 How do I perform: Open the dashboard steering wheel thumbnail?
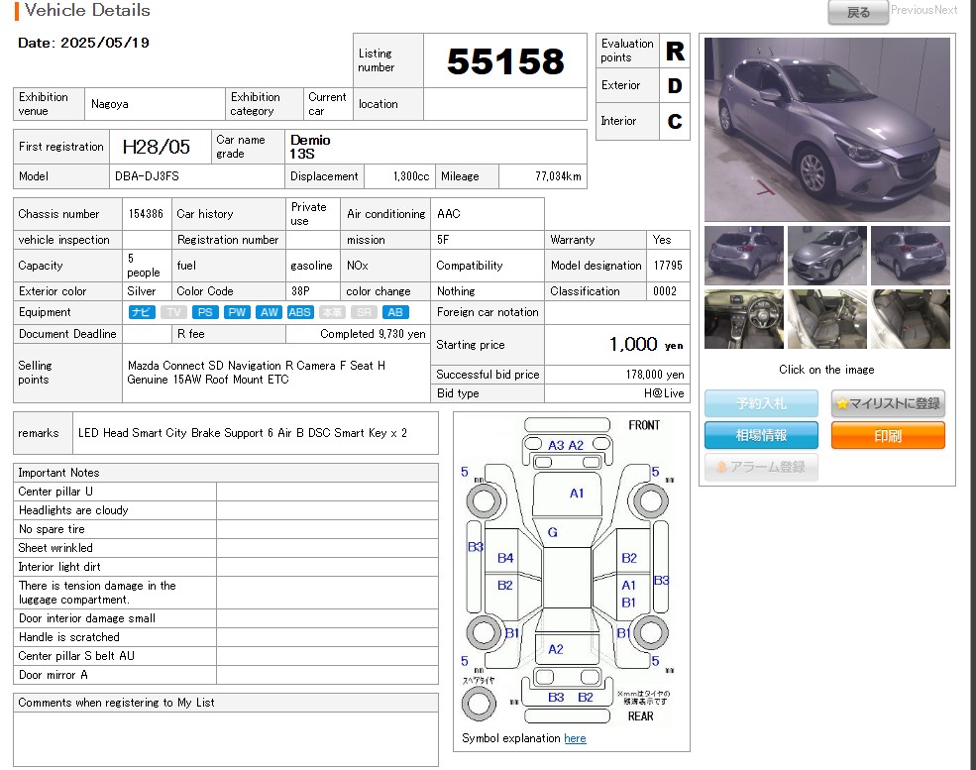click(x=744, y=319)
